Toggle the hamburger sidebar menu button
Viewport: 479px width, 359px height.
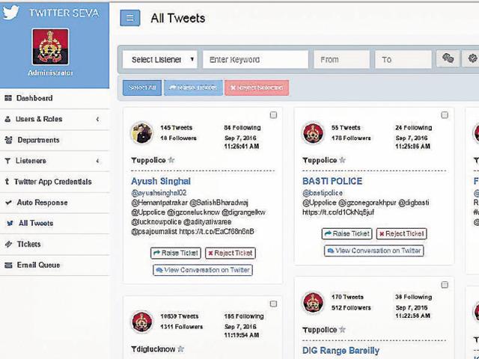(x=130, y=18)
